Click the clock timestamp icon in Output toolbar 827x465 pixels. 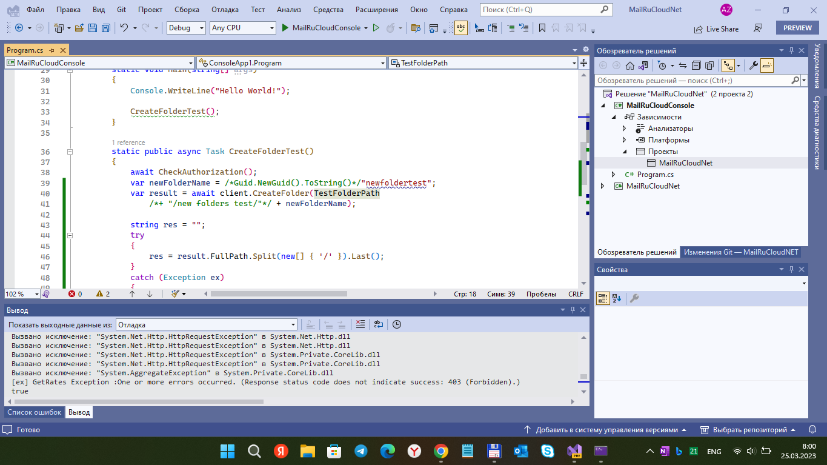[x=397, y=324]
